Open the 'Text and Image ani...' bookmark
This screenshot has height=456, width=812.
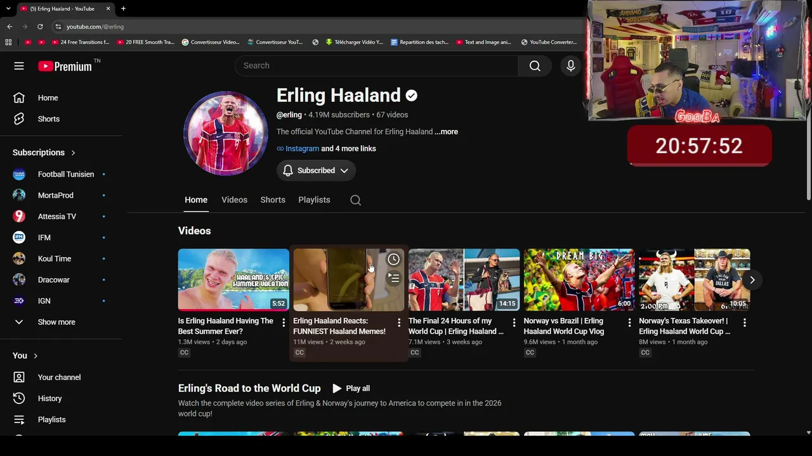483,42
